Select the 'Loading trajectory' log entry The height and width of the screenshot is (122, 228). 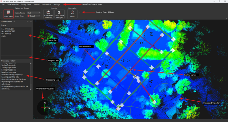[9, 72]
